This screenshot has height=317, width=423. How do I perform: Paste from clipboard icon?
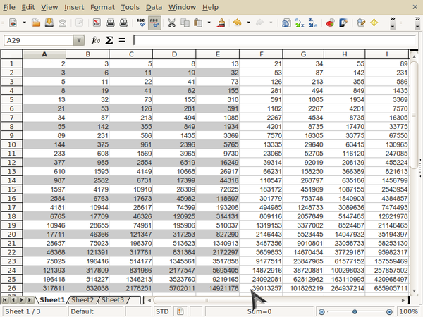coord(198,23)
